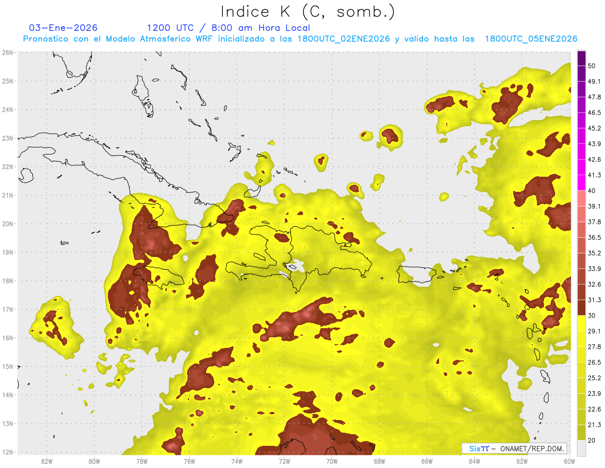Click the 25N latitude label
Screen dimensions: 605x468
click(x=8, y=81)
